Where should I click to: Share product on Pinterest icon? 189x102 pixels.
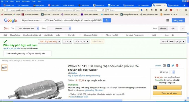coord(177,66)
